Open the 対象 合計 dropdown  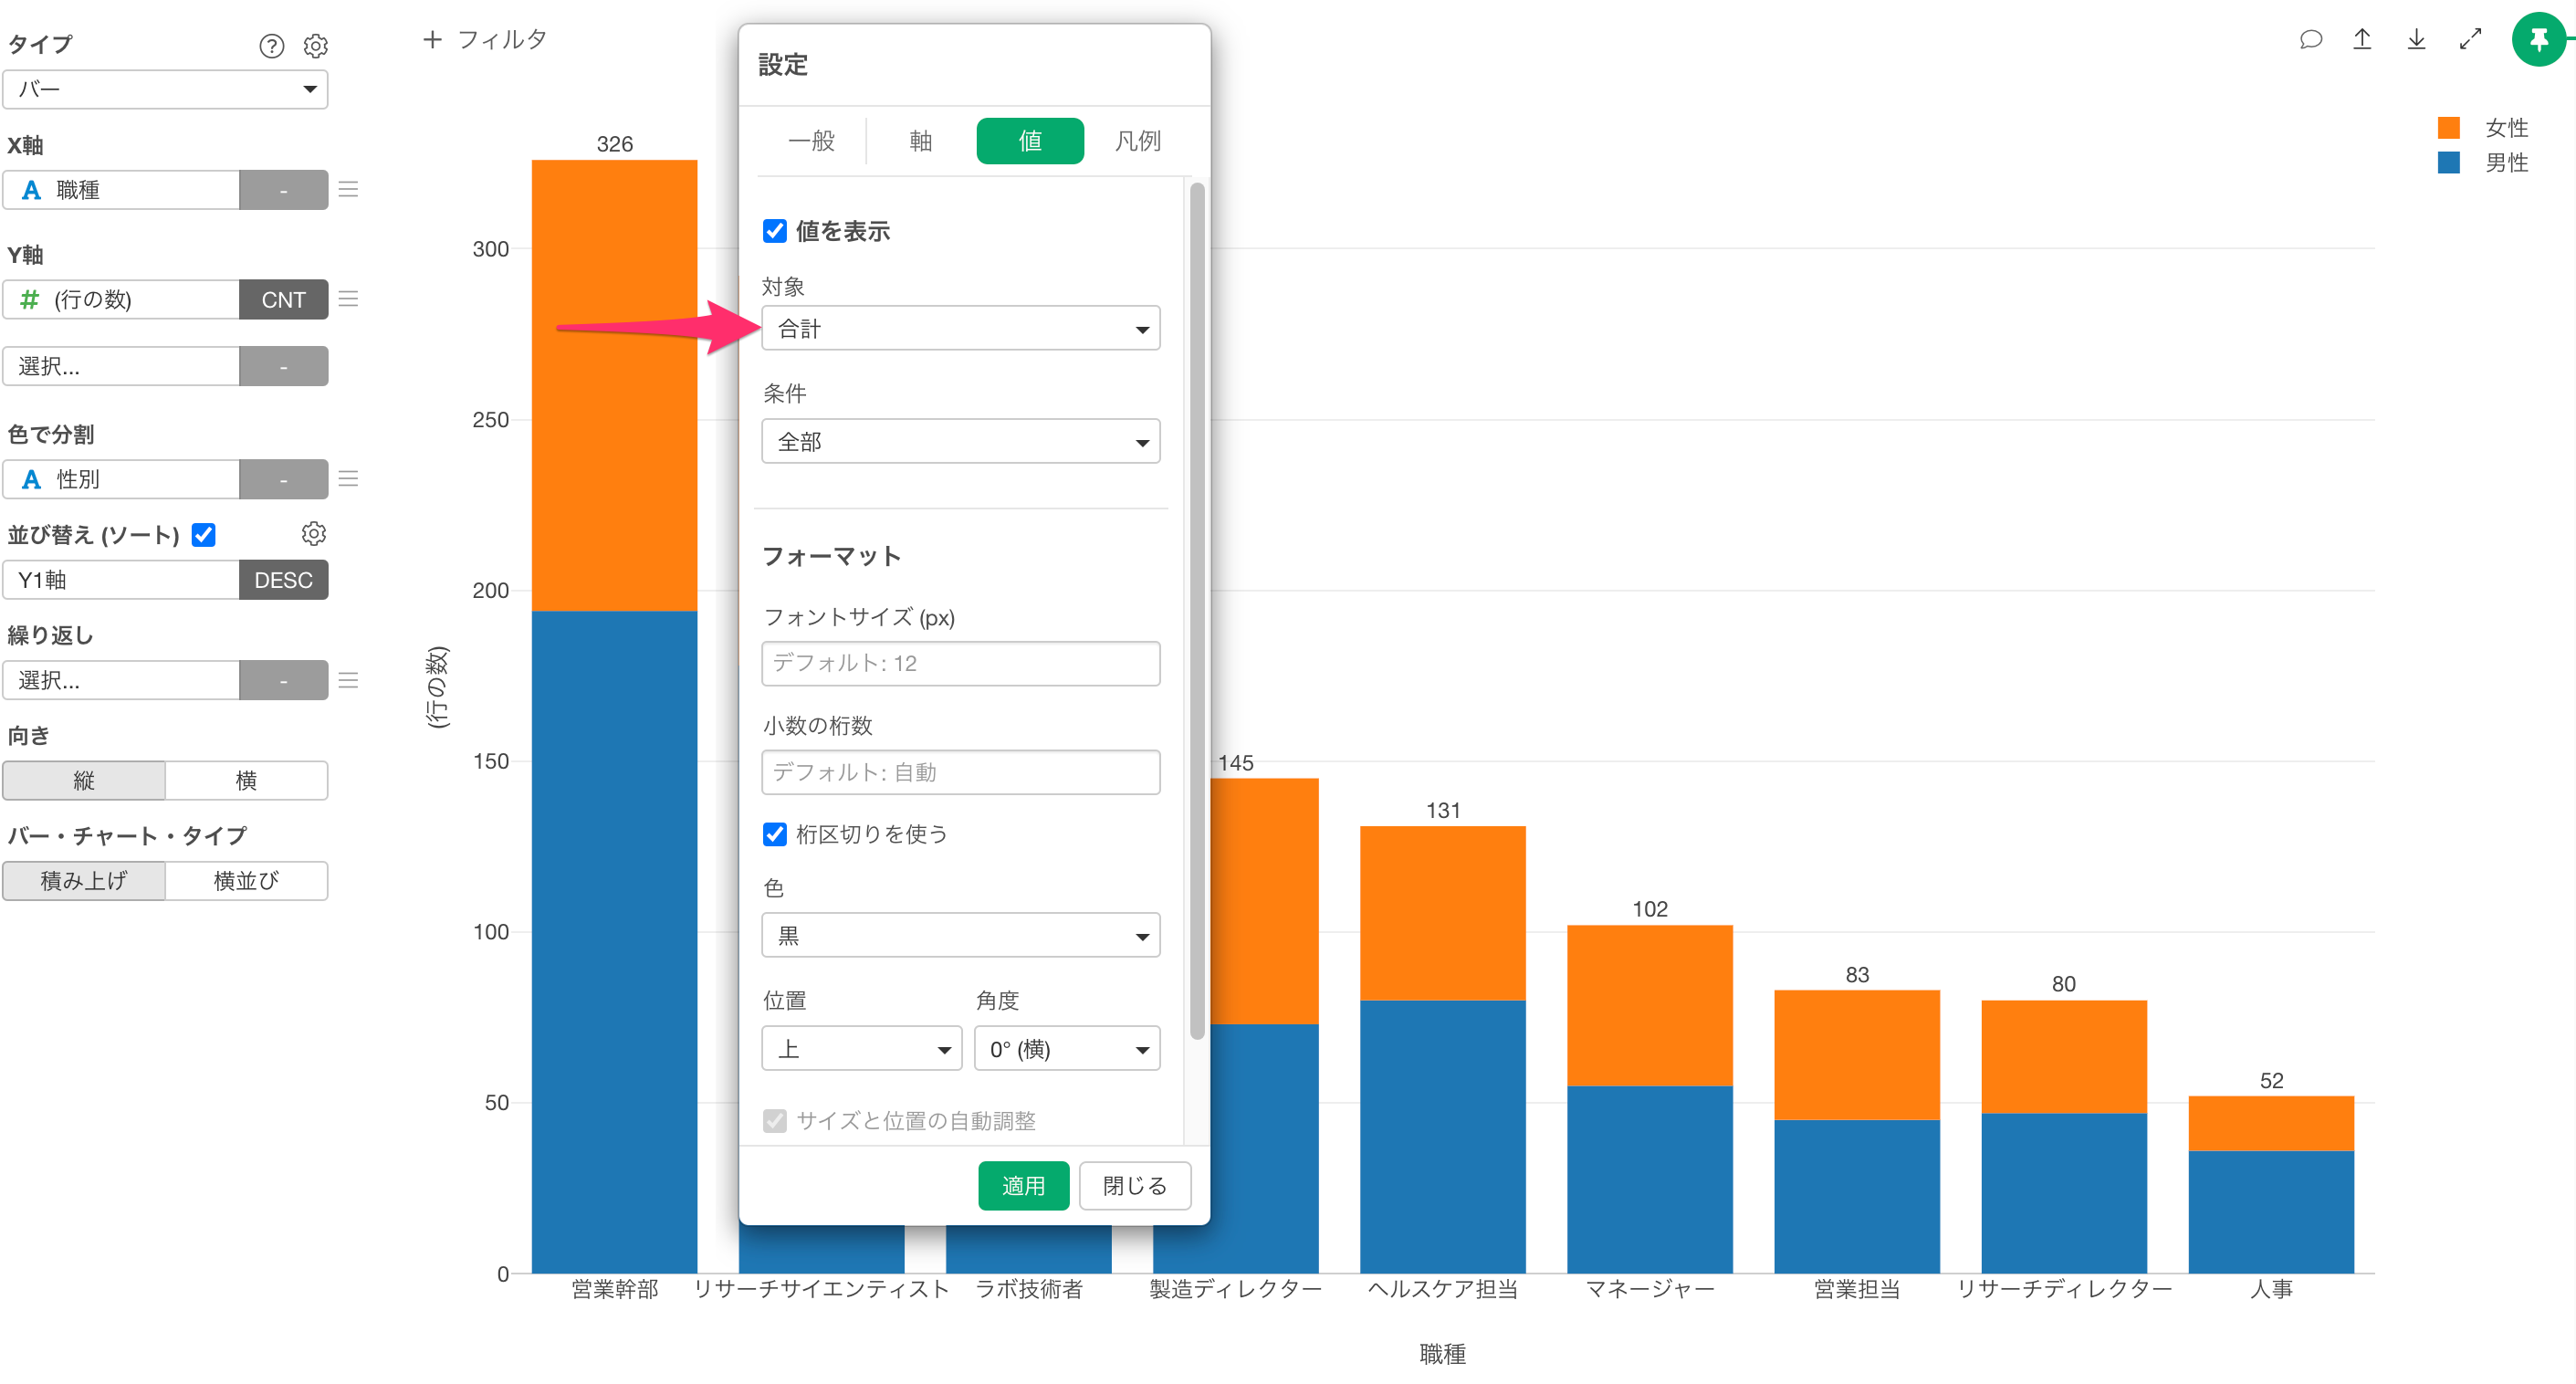pos(960,328)
